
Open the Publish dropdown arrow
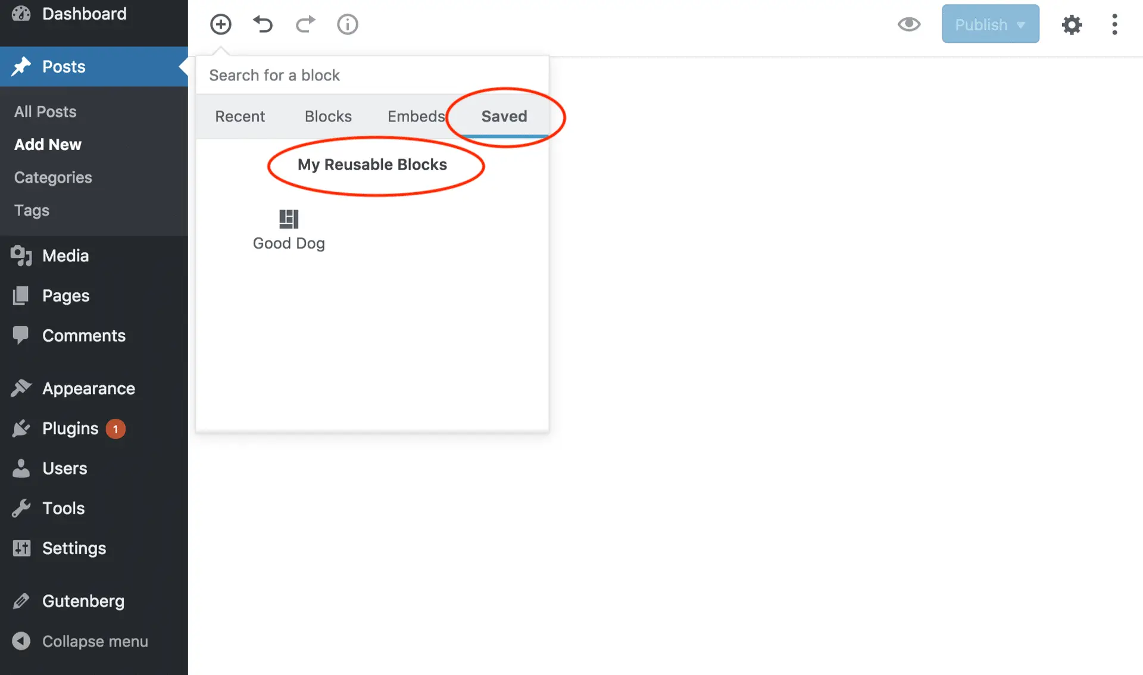(1023, 23)
